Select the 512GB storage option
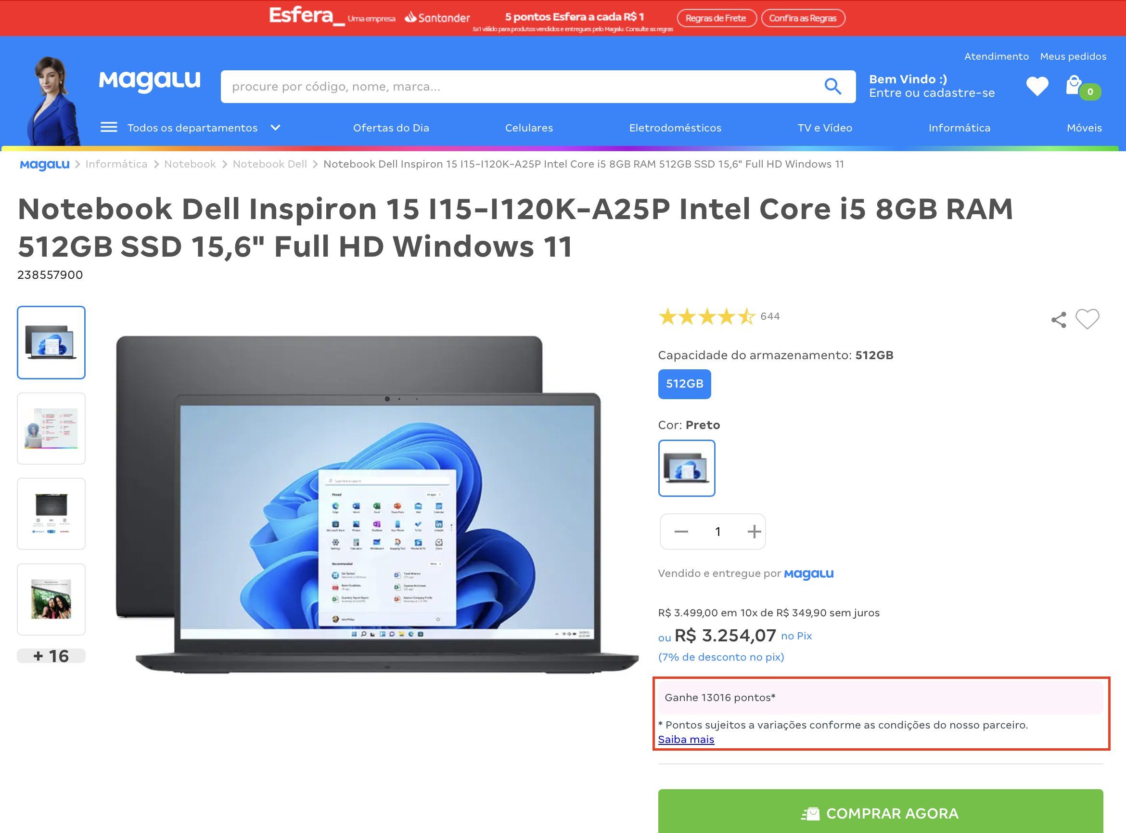 click(684, 384)
